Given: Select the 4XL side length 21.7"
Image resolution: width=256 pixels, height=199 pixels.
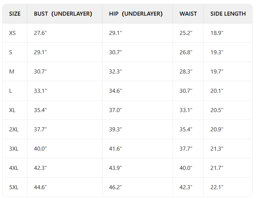Looking at the screenshot, I should [217, 168].
